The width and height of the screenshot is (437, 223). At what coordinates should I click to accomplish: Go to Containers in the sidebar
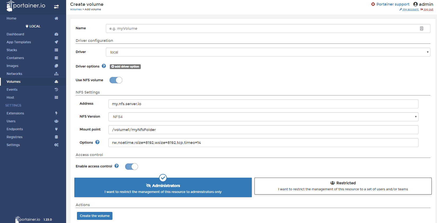coord(15,58)
